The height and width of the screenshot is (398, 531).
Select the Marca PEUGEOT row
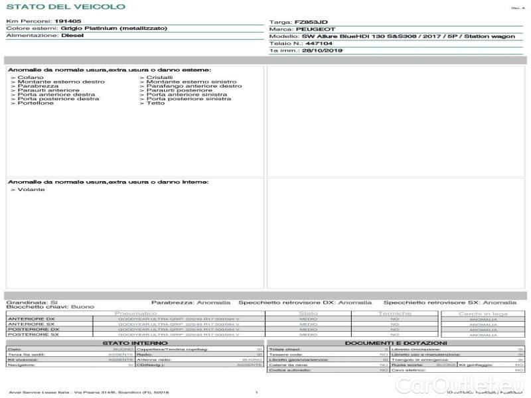point(299,29)
